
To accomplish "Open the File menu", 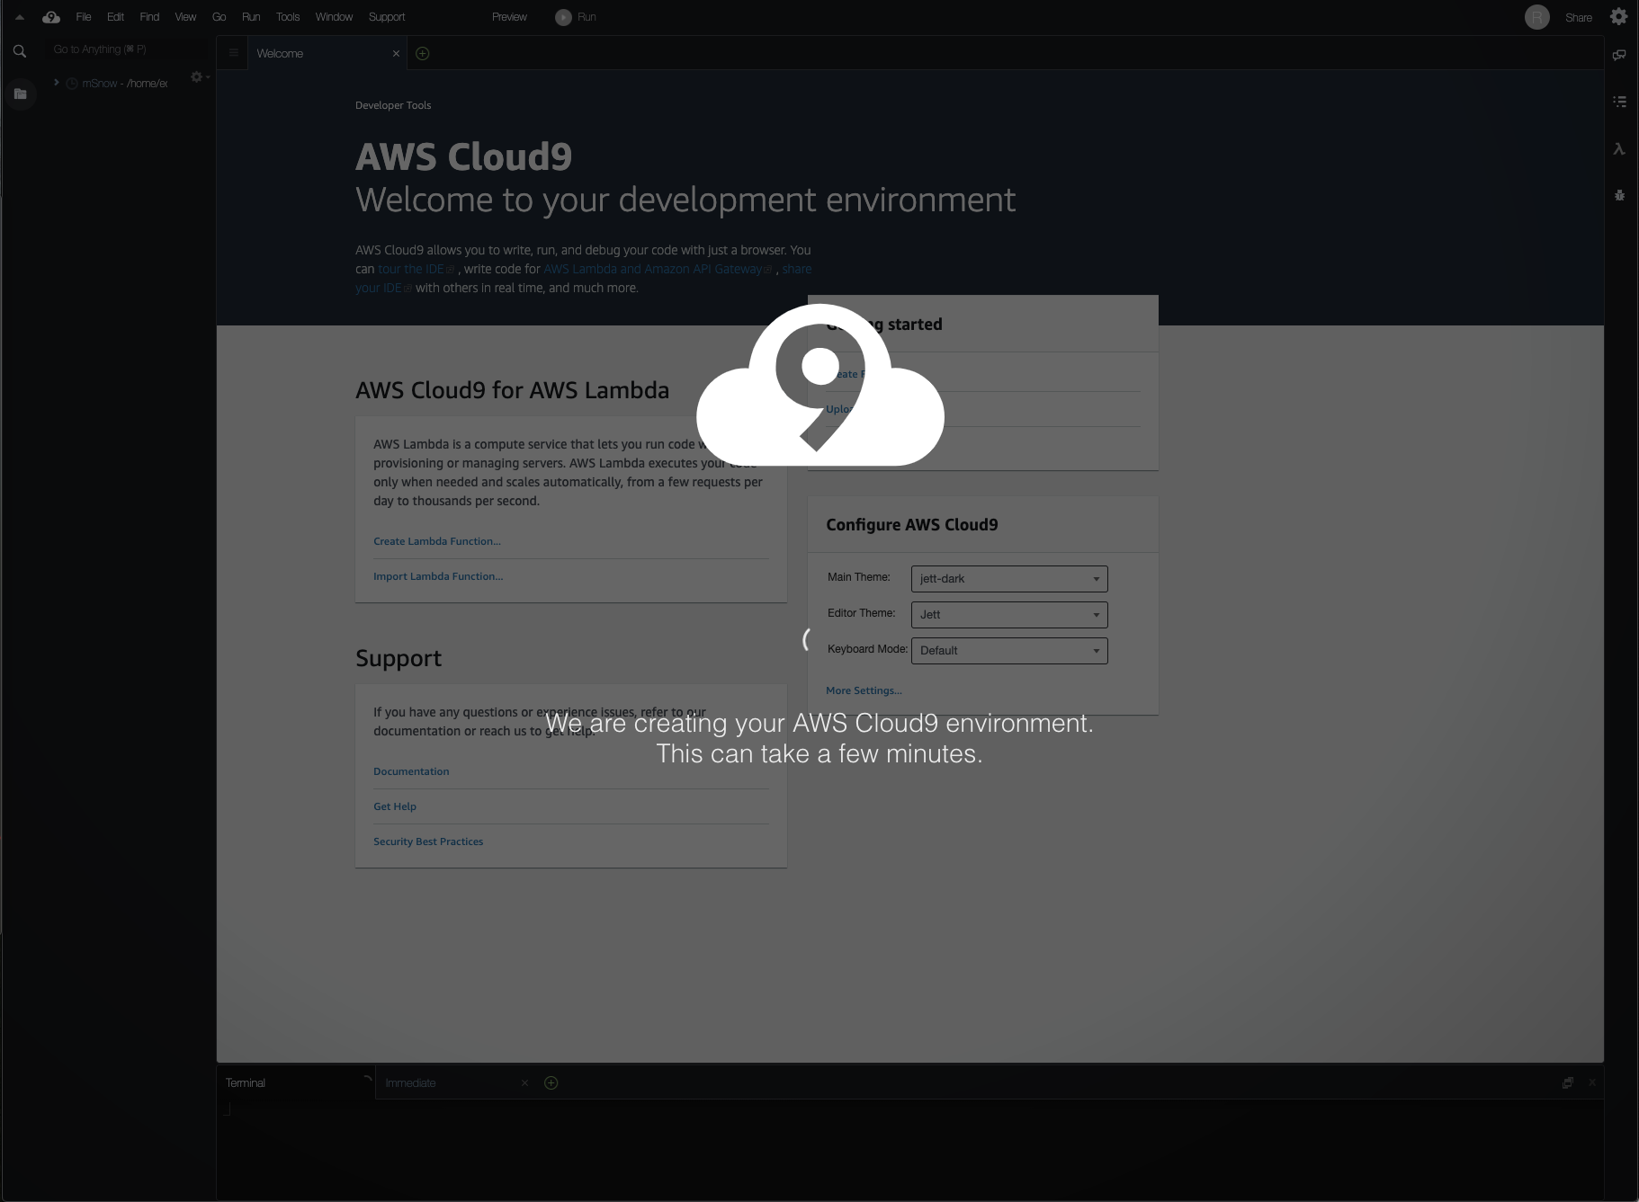I will (x=84, y=17).
